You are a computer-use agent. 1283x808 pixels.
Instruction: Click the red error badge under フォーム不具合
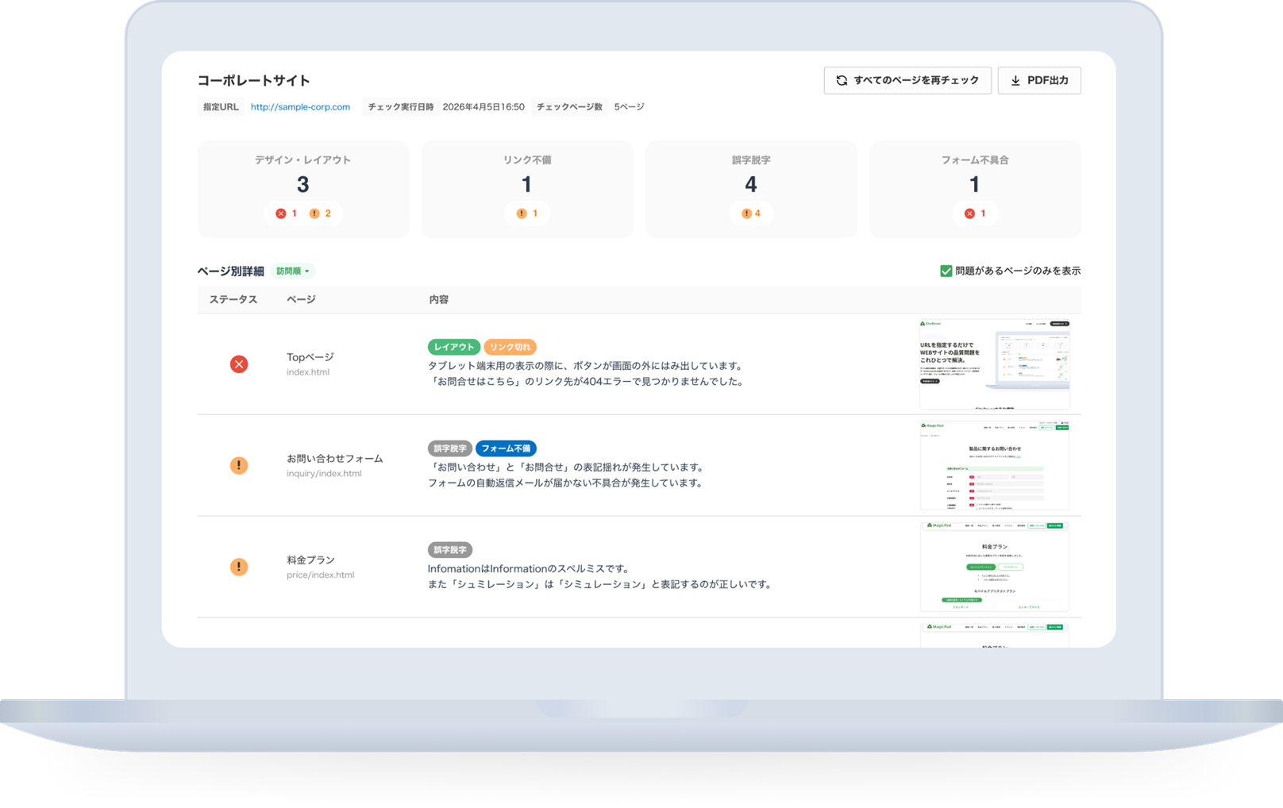point(974,213)
